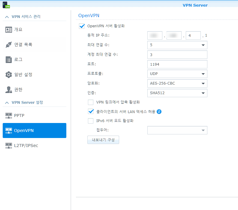The height and width of the screenshot is (210, 238).
Task: Select the L2TP/IPSec settings page
Action: pyautogui.click(x=35, y=146)
